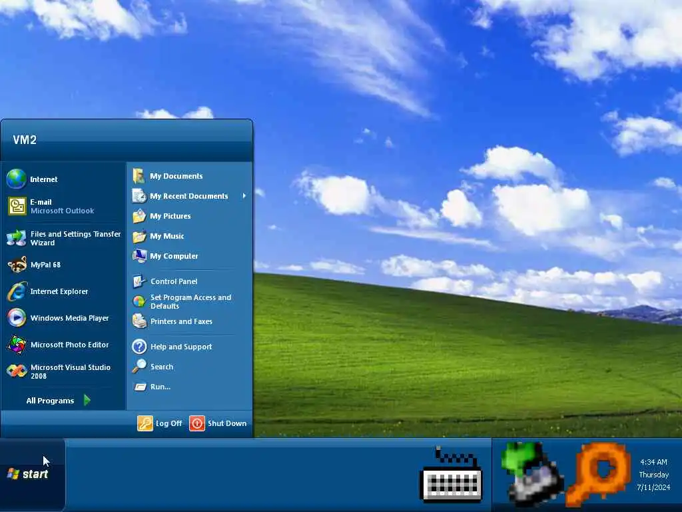The height and width of the screenshot is (512, 682).
Task: Click the "My Computer" label text
Action: click(174, 256)
